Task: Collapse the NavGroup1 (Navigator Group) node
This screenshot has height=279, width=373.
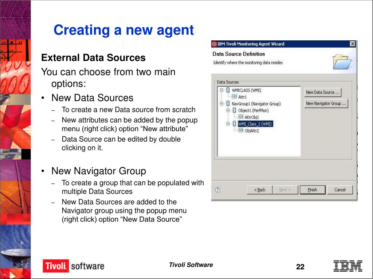Action: point(221,104)
